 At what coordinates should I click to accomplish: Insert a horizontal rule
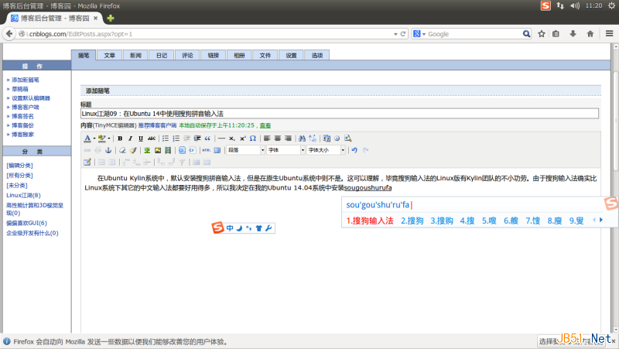click(x=221, y=139)
